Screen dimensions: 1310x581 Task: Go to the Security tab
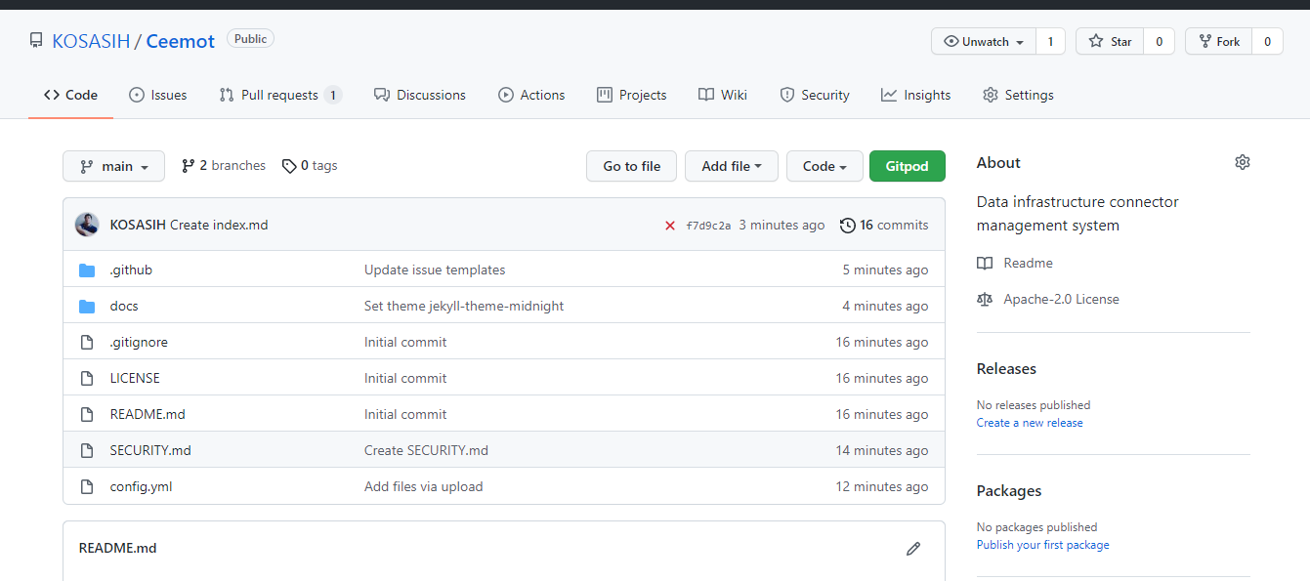[815, 95]
